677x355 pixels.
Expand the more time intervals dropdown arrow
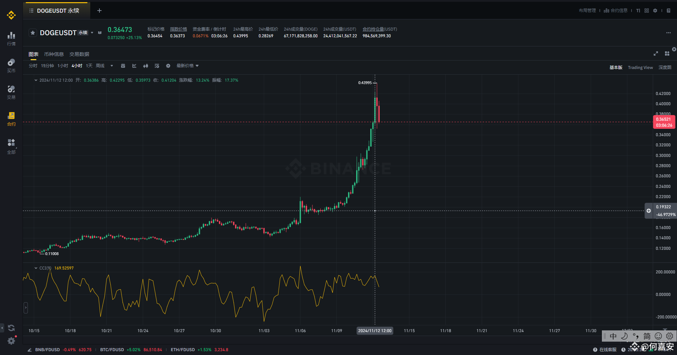pos(112,66)
